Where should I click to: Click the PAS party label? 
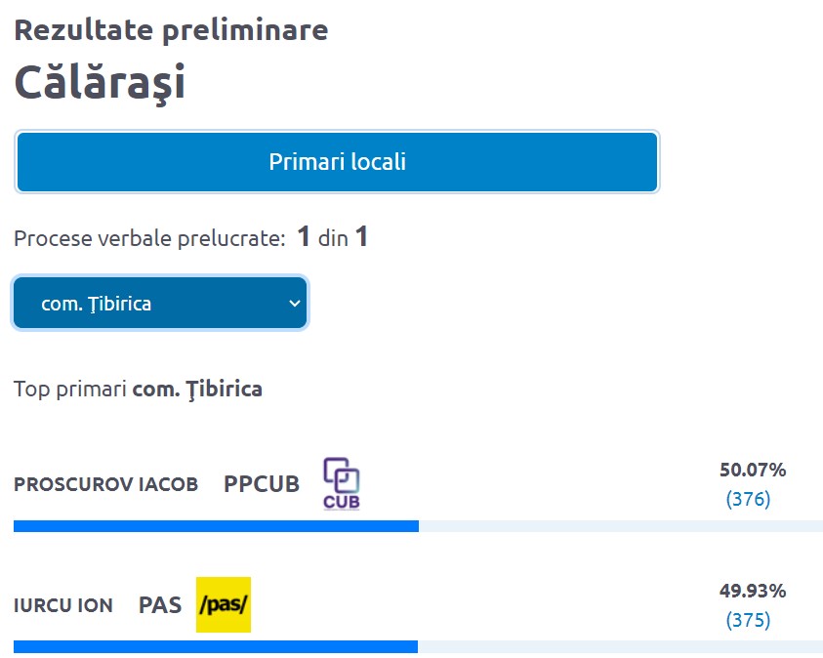pos(160,605)
